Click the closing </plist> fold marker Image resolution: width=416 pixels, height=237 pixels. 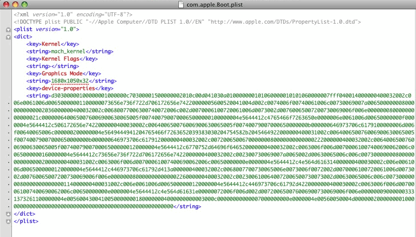[x=8, y=222]
